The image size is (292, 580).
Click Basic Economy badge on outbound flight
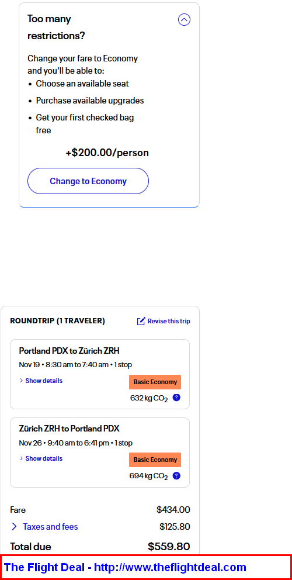155,382
